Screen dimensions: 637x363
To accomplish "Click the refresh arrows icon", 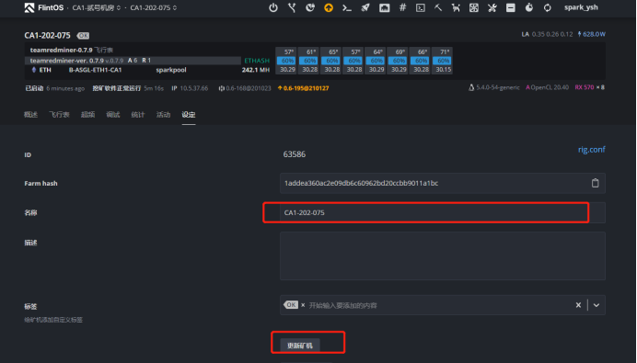I will click(547, 7).
